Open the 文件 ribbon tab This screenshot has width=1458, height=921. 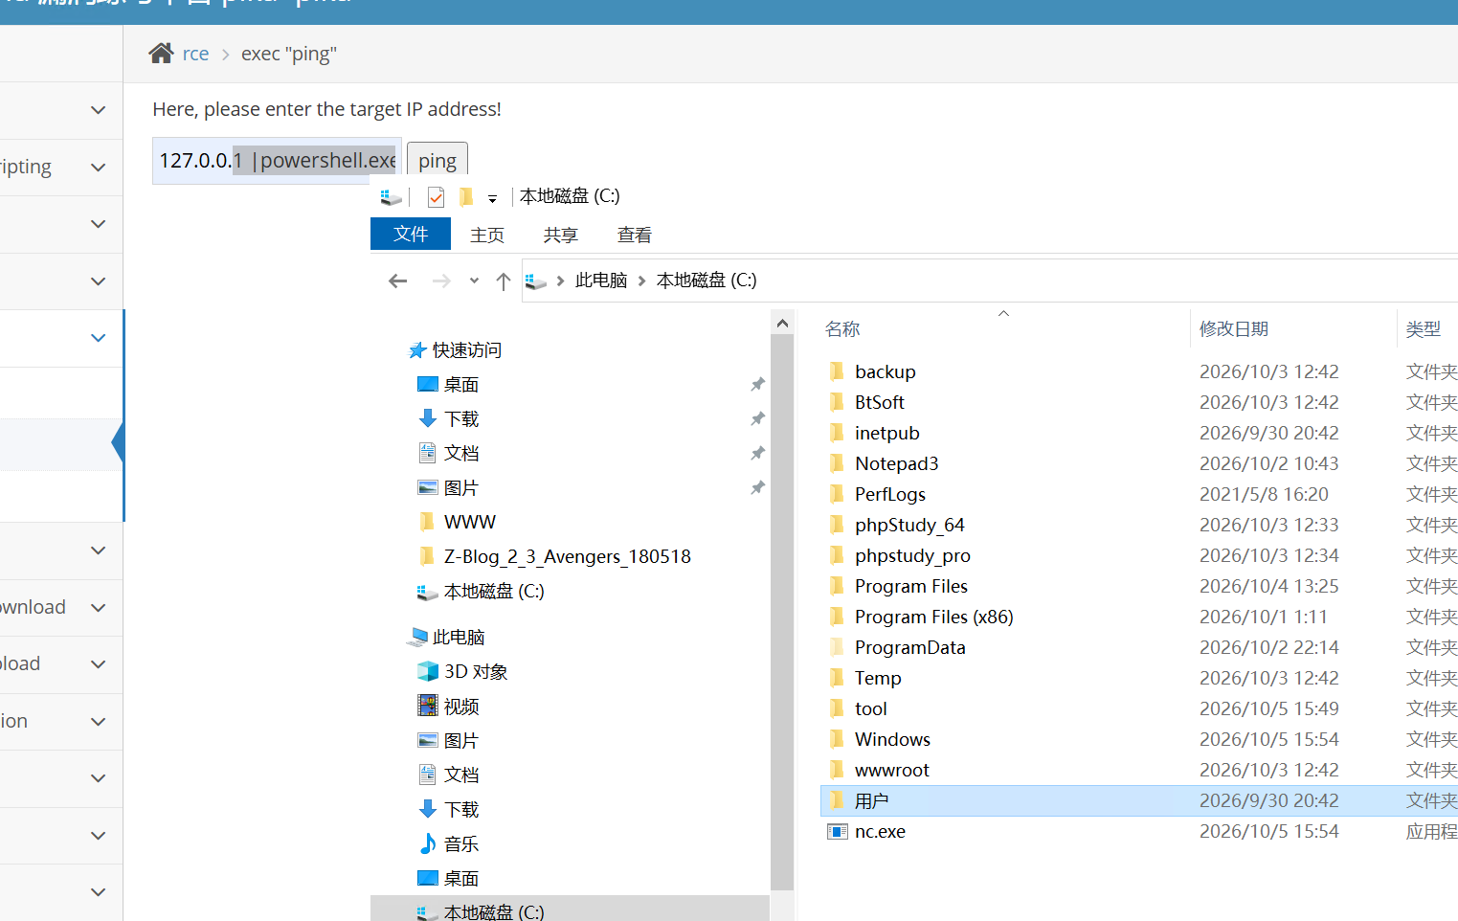[x=411, y=234]
